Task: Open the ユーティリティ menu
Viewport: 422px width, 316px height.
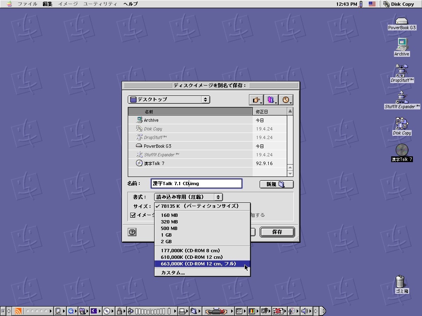Action: click(x=100, y=4)
